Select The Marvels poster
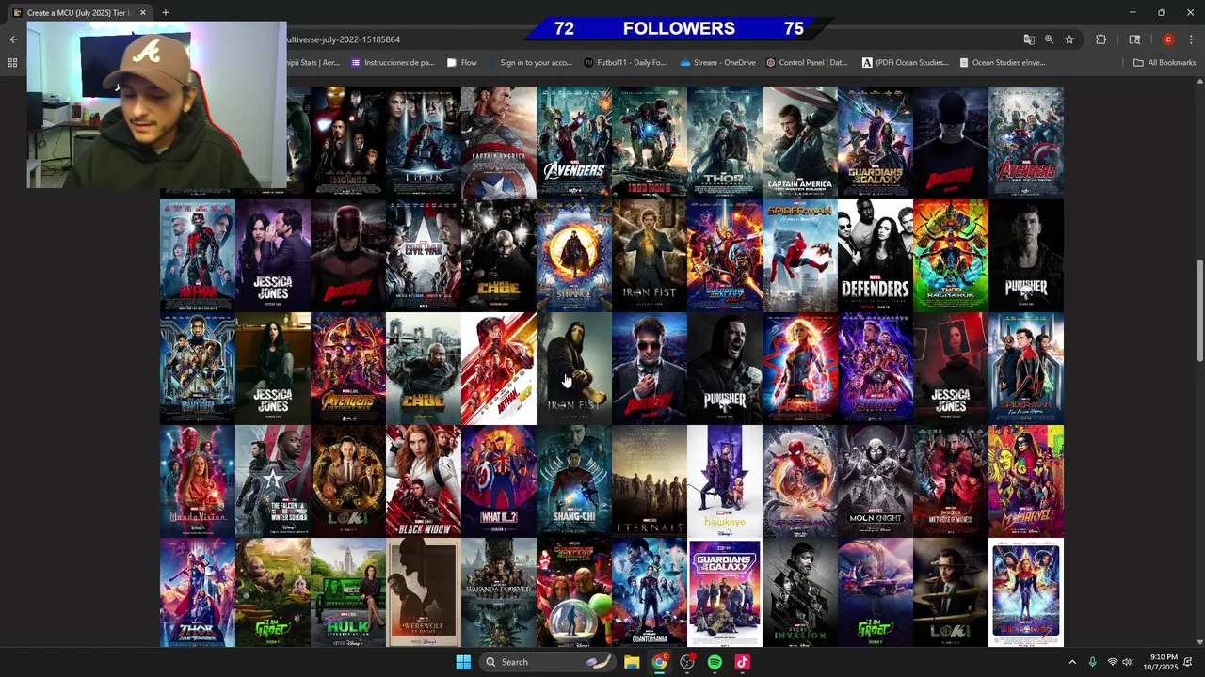Image resolution: width=1205 pixels, height=677 pixels. click(x=1026, y=592)
